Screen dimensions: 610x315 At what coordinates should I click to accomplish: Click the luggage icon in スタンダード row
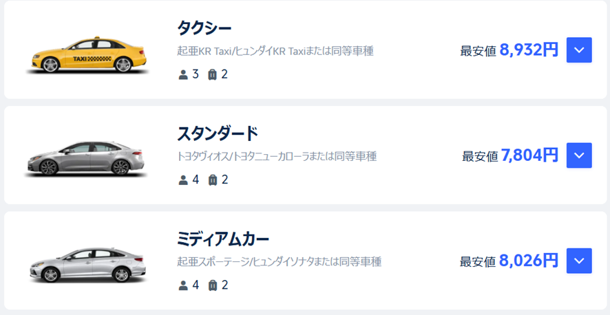tap(212, 180)
